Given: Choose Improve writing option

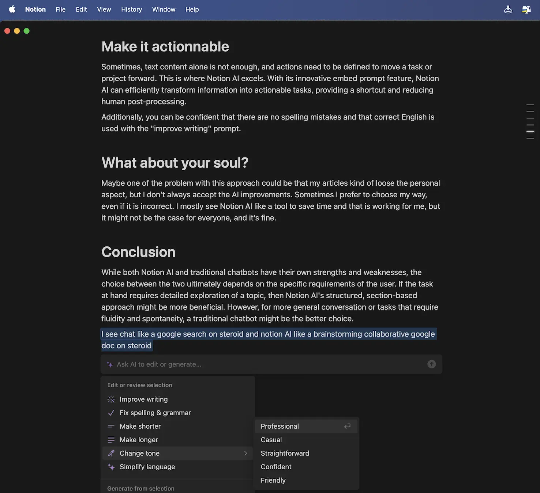Looking at the screenshot, I should (x=178, y=399).
